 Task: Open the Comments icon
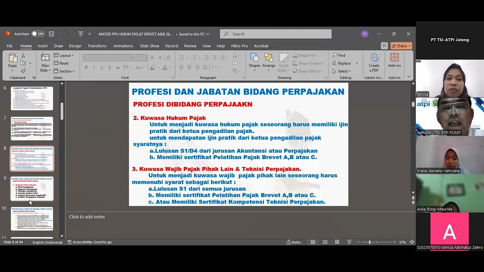pos(384,46)
